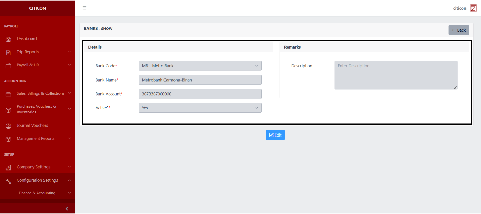
Task: Click the Company Settings building icon
Action: (x=8, y=168)
